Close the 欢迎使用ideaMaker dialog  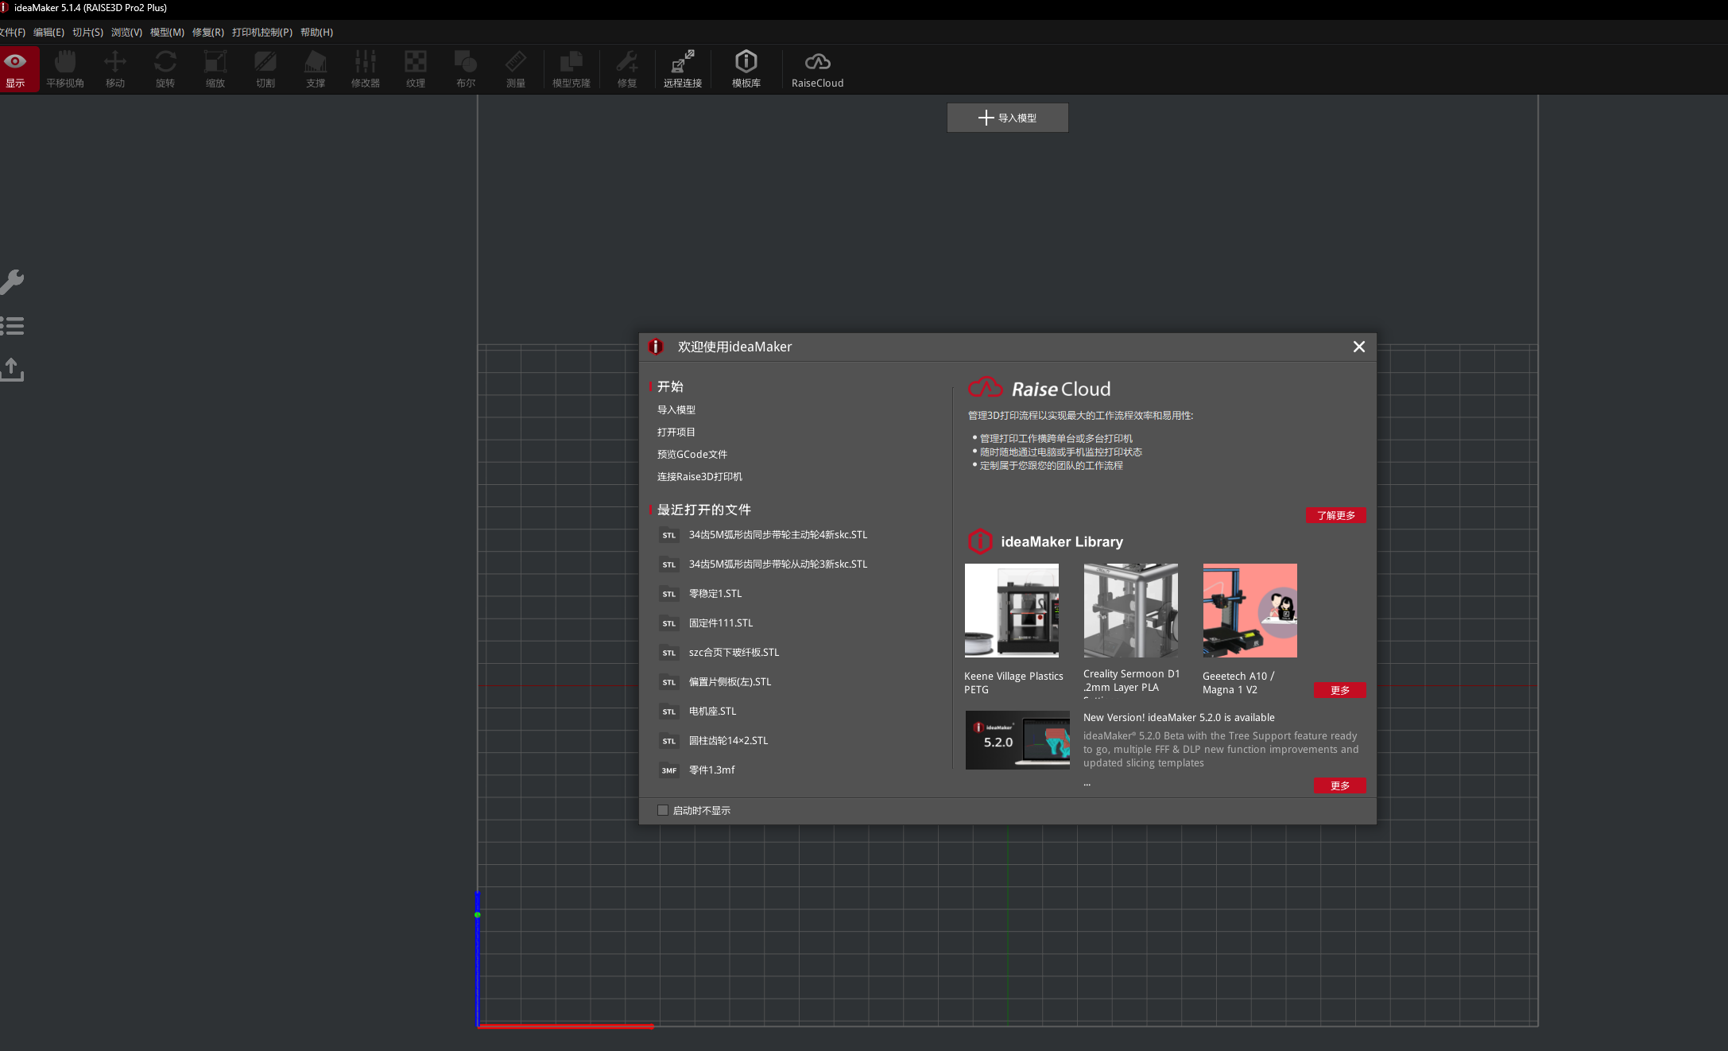(1358, 347)
